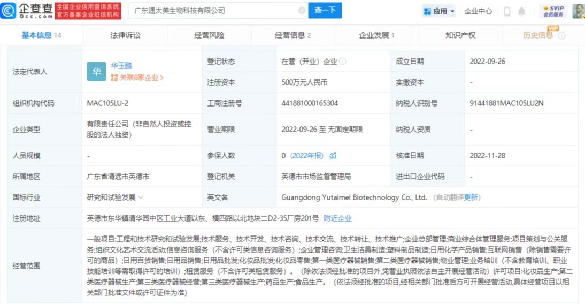This screenshot has width=585, height=304.
Task: Switch to the 法律诉讼 tab
Action: (125, 35)
